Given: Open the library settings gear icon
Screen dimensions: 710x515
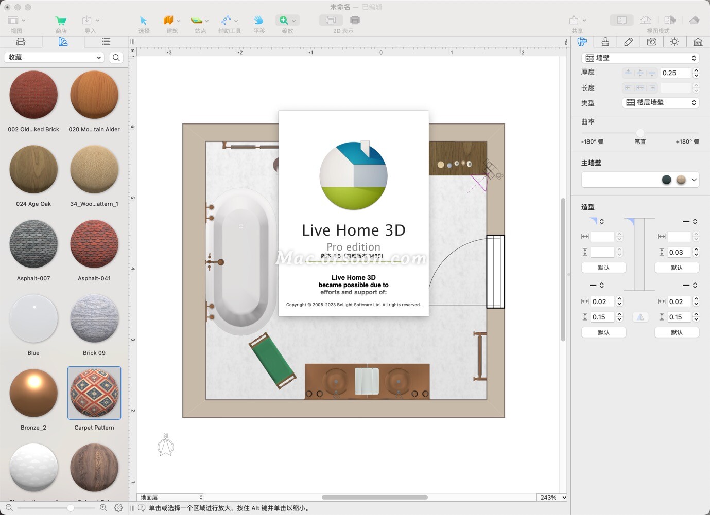Looking at the screenshot, I should [118, 508].
